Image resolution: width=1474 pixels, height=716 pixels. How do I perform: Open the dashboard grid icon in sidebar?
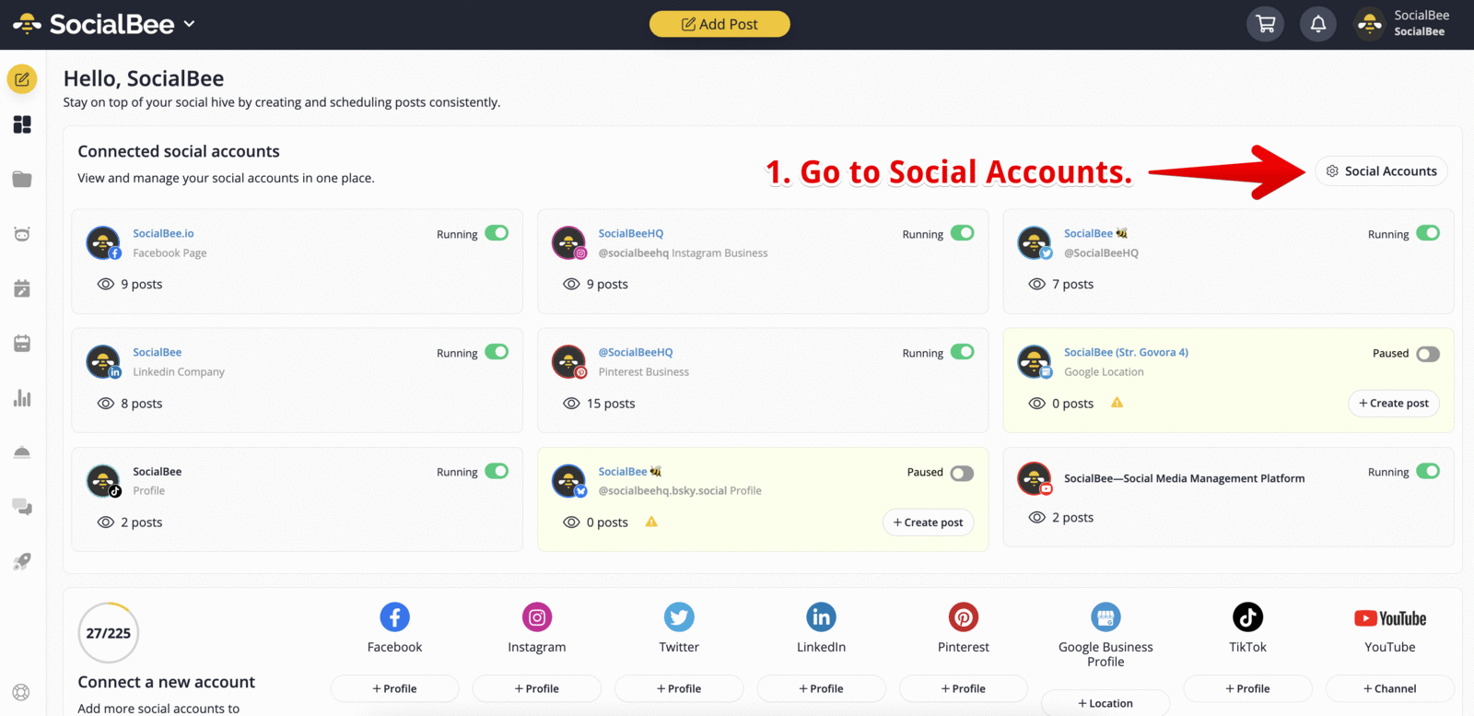pyautogui.click(x=22, y=124)
